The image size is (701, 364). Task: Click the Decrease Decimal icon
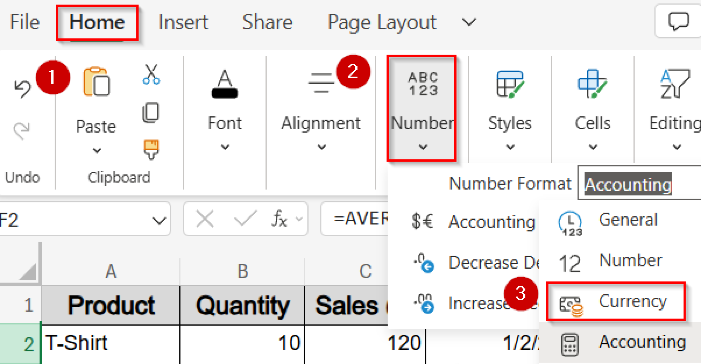(x=425, y=263)
